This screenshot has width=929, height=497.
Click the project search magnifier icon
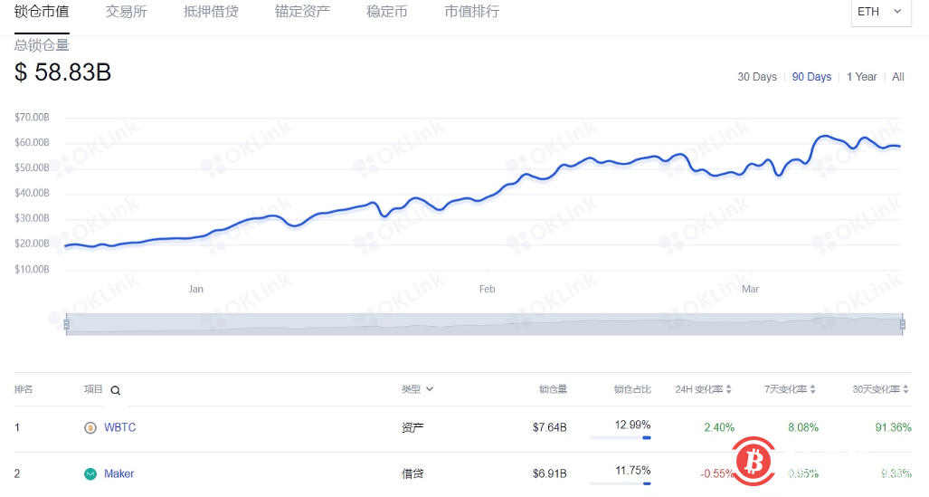point(116,390)
